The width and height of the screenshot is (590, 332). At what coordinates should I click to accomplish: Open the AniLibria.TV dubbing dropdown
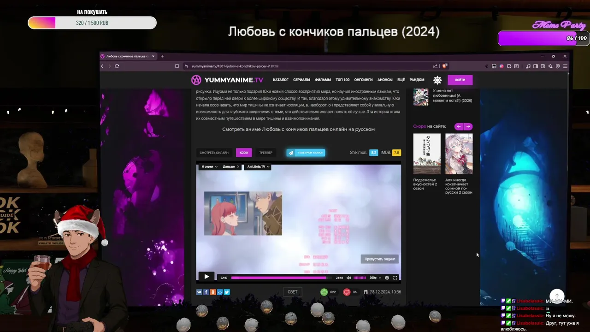click(258, 166)
